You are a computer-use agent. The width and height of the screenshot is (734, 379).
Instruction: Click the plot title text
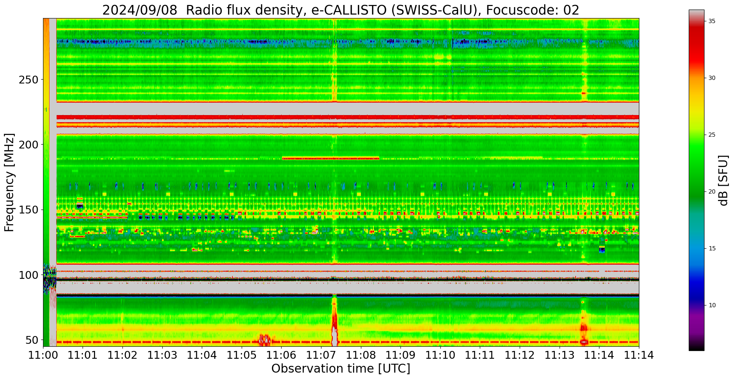click(x=341, y=10)
